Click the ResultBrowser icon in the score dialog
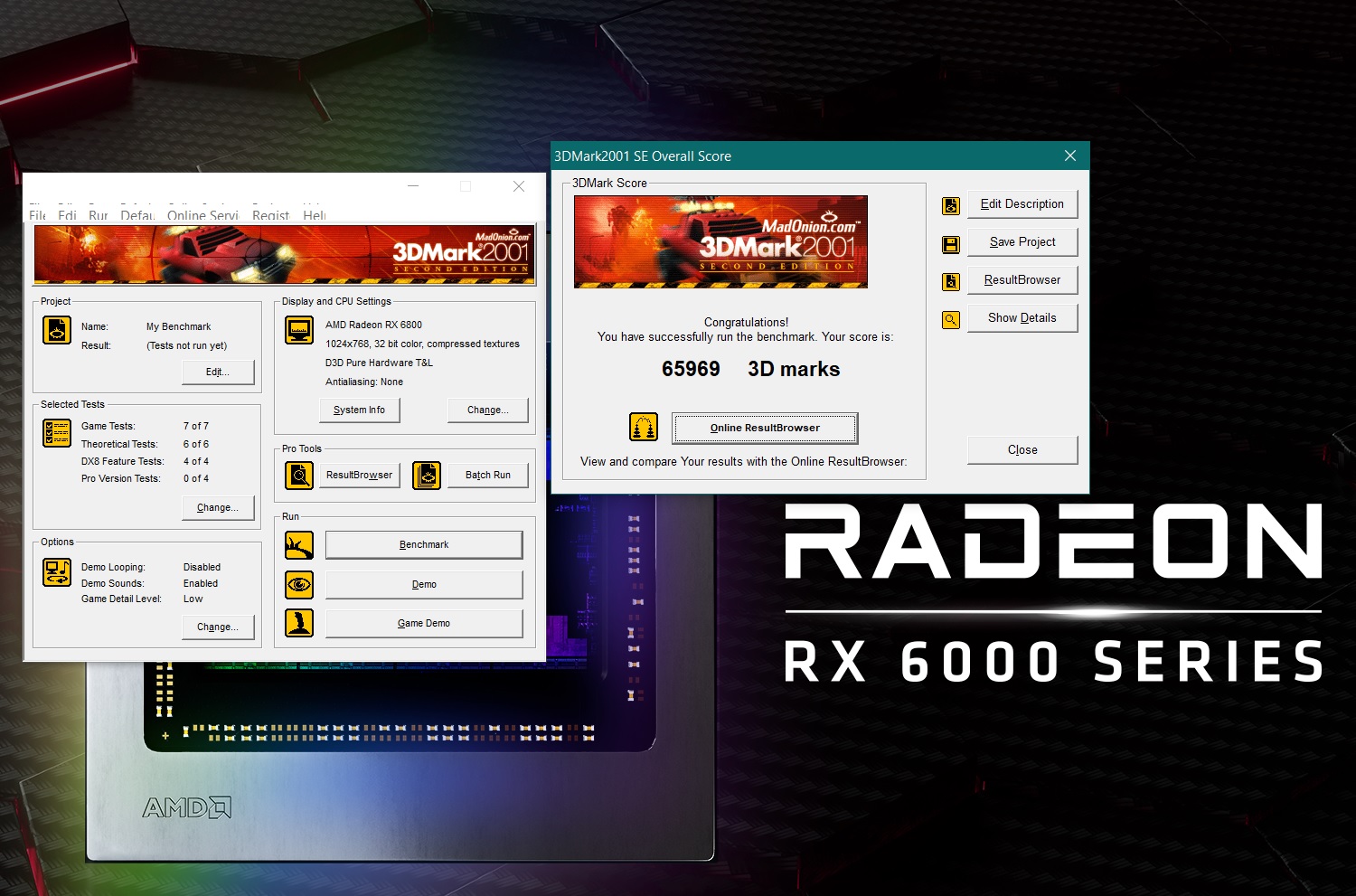This screenshot has height=896, width=1356. (x=951, y=282)
